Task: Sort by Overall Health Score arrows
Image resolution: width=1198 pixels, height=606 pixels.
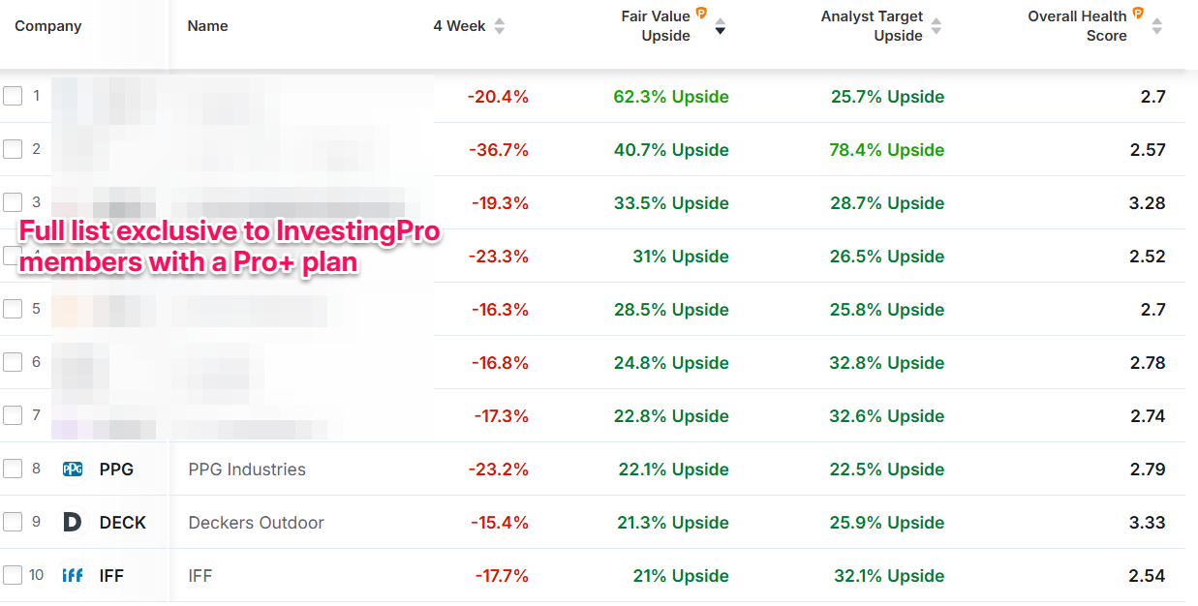Action: coord(1156,26)
